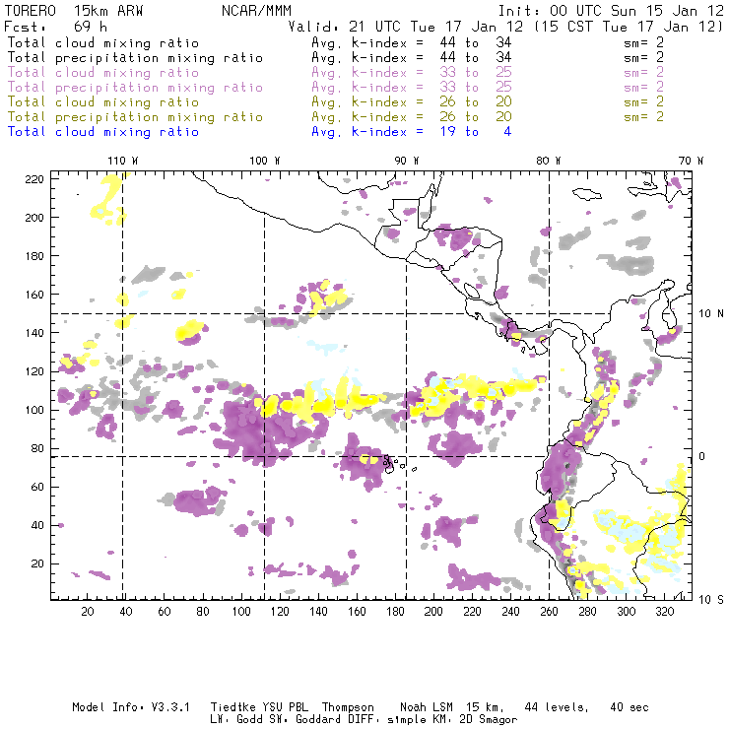Screen dimensions: 729x729
Task: Select the blue "Avg. k-index = 19 to 4" text
Action: click(412, 132)
